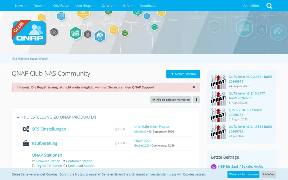Expand the News dropdown menu
288x180 pixels.
[21, 6]
